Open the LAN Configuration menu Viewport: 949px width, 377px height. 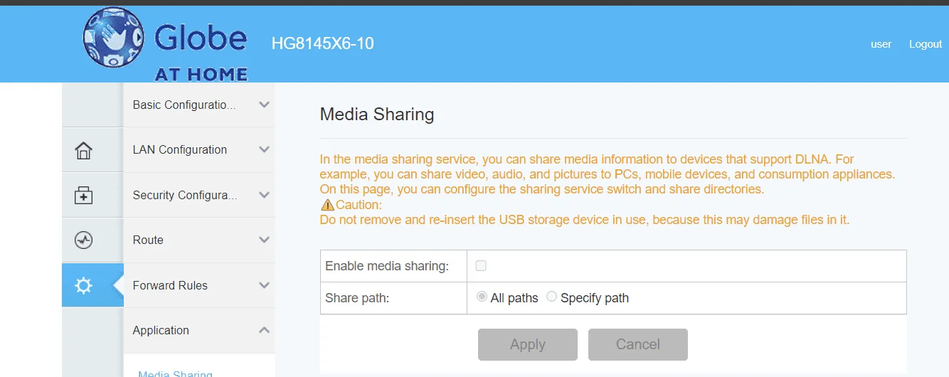(199, 149)
